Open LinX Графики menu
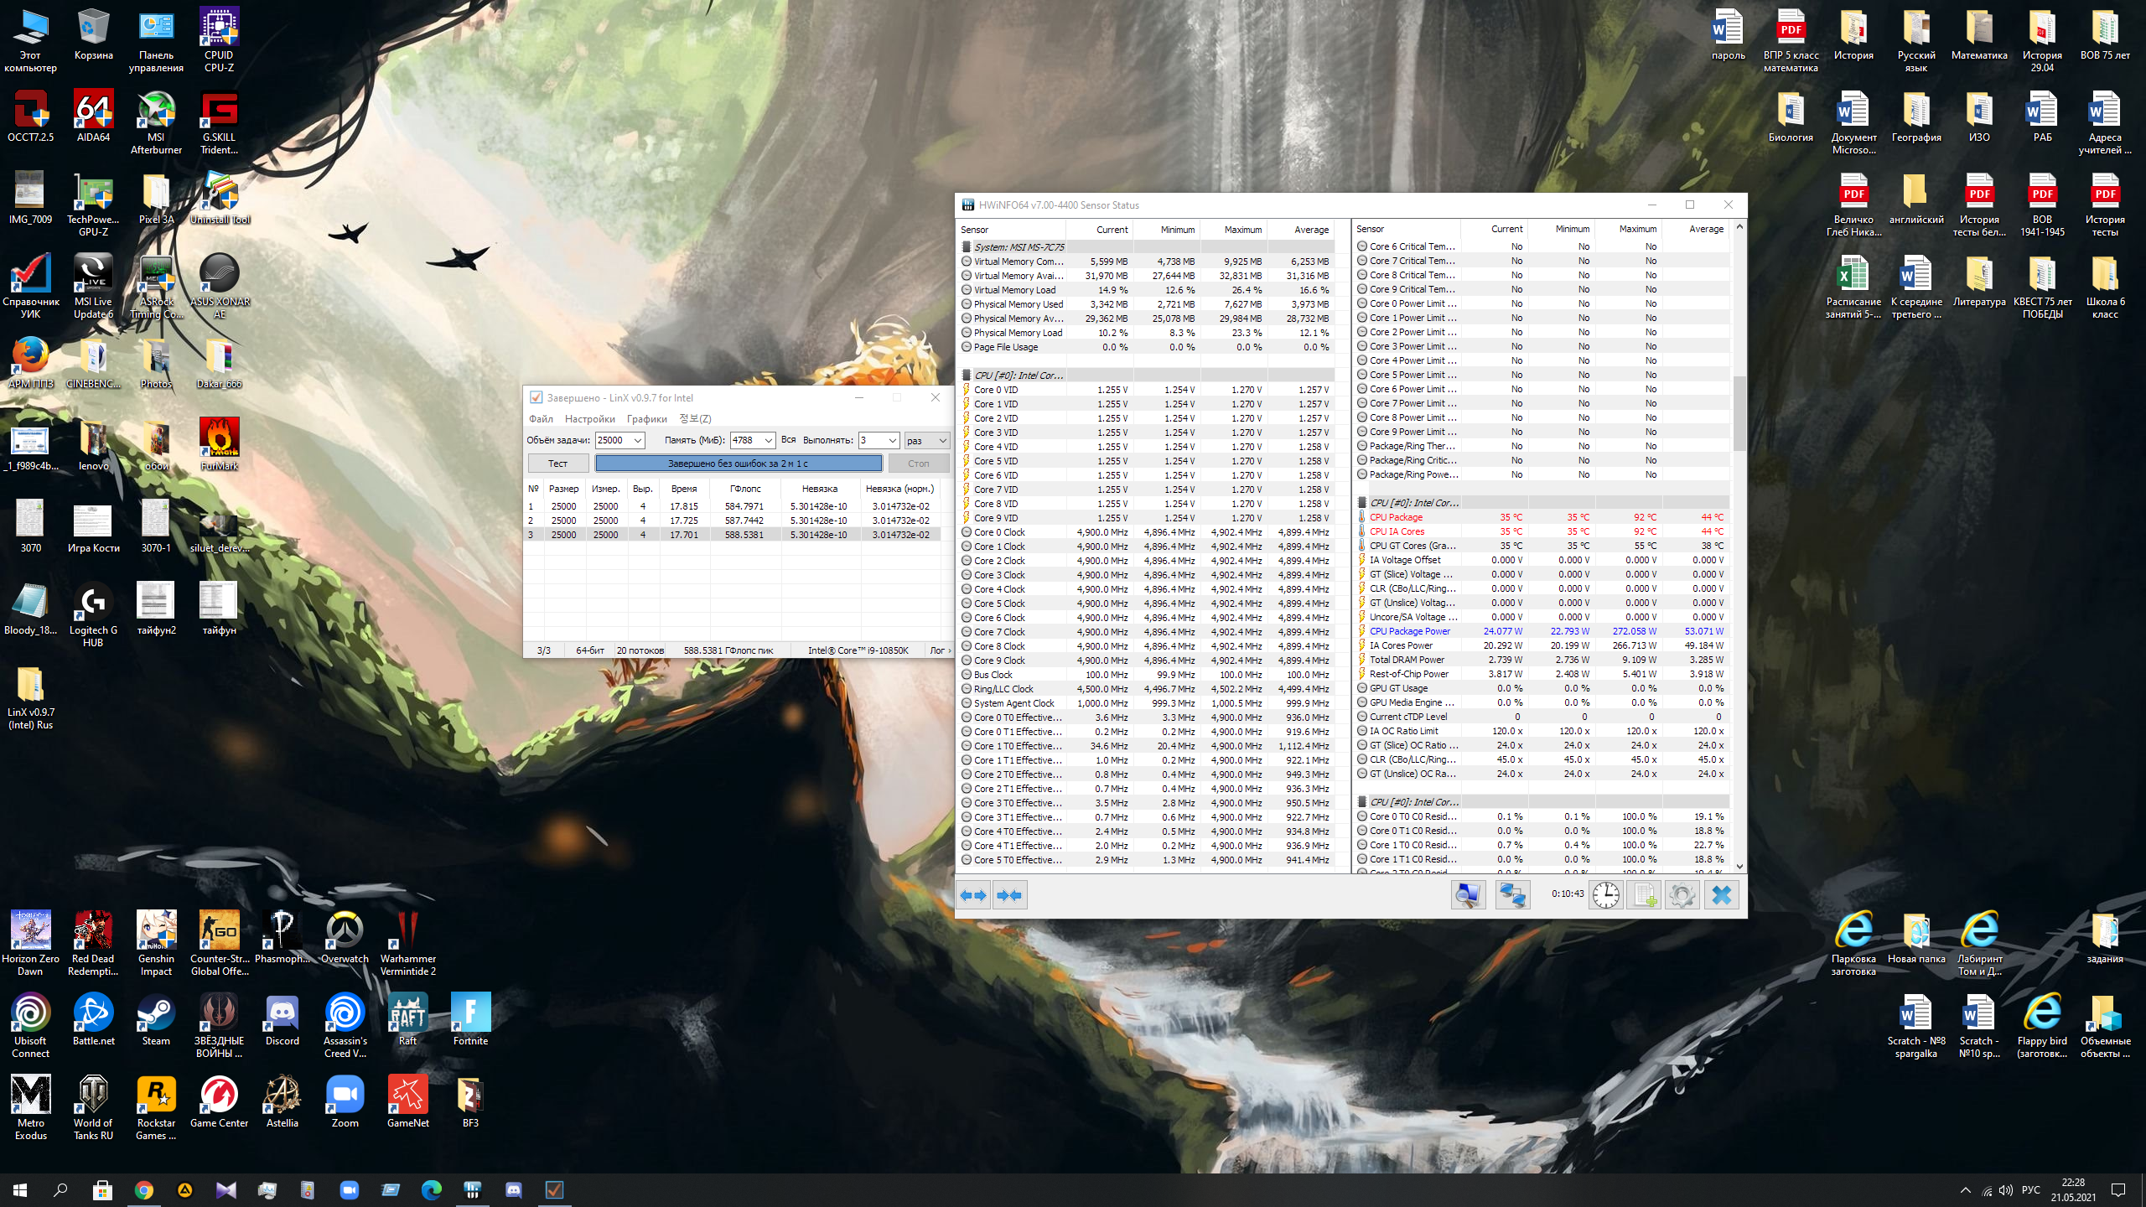Screen dimensions: 2146x1207 click(646, 419)
